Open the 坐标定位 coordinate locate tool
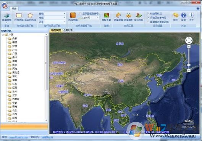This screenshot has height=141, width=202. pos(139,17)
